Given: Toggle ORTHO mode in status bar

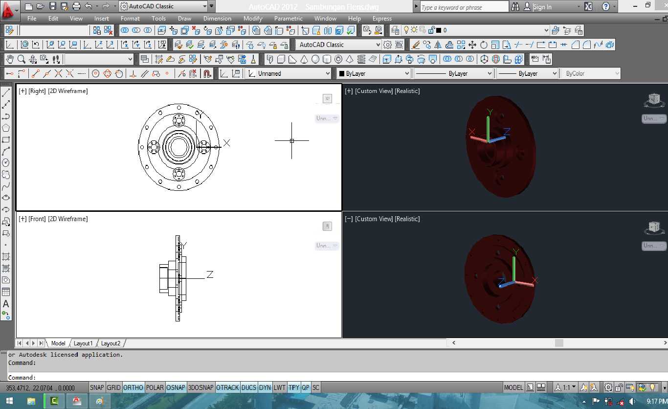Looking at the screenshot, I should point(133,387).
